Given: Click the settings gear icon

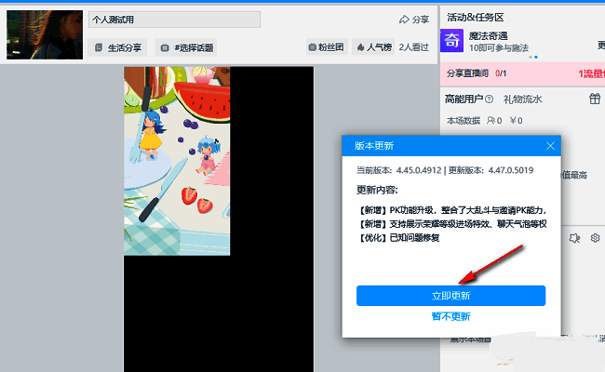Looking at the screenshot, I should [x=595, y=238].
